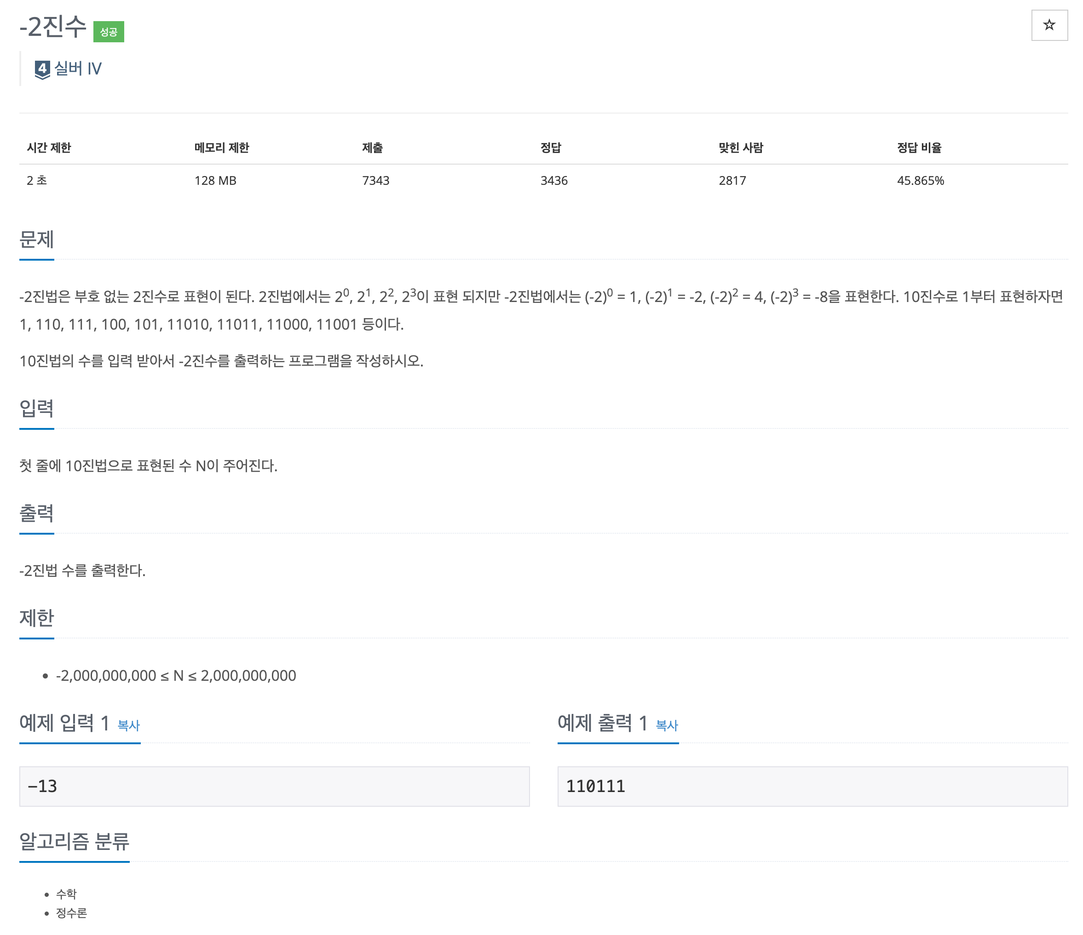1083x935 pixels.
Task: Click the 맞힌 사람 value 2817
Action: [732, 181]
